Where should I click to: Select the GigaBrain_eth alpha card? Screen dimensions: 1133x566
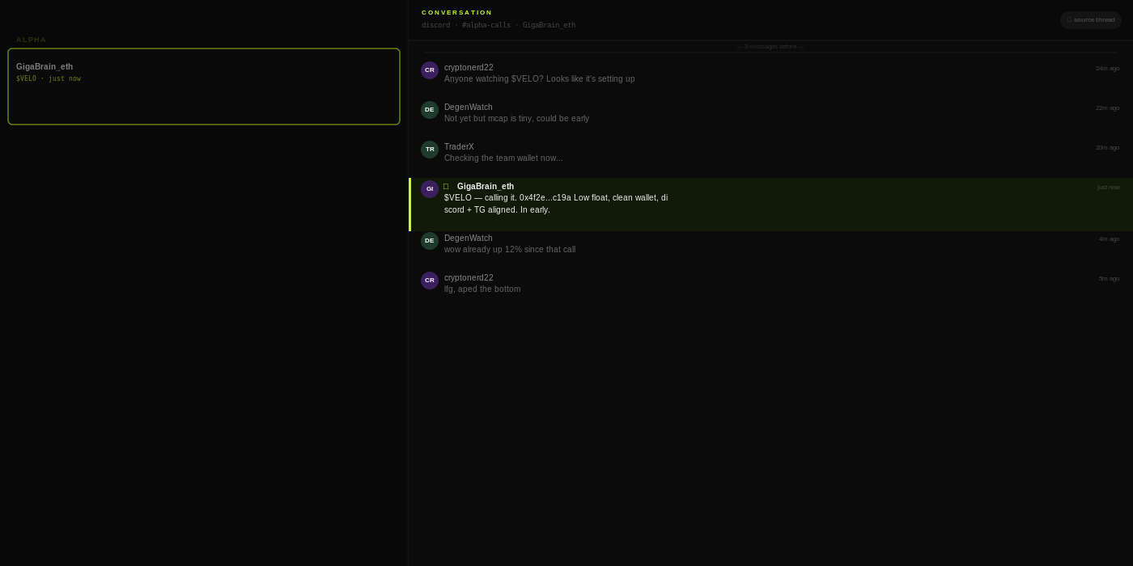pos(204,87)
